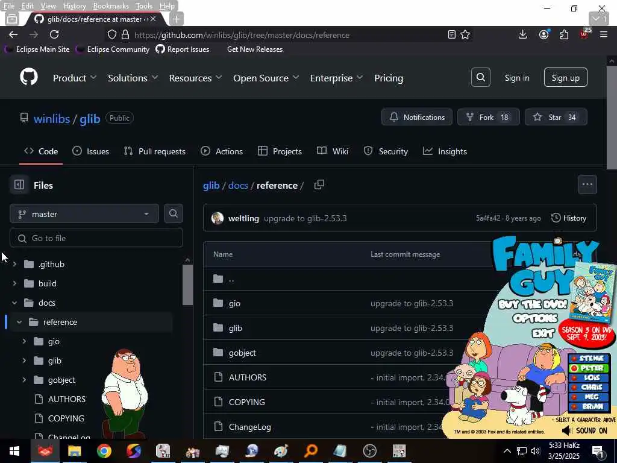617x463 pixels.
Task: Click the Sign up button
Action: coord(565,78)
